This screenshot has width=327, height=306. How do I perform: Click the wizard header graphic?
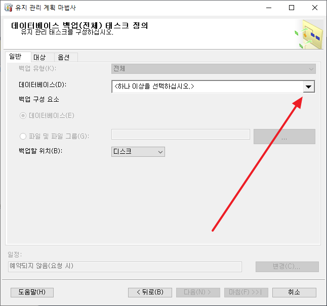[x=309, y=34]
